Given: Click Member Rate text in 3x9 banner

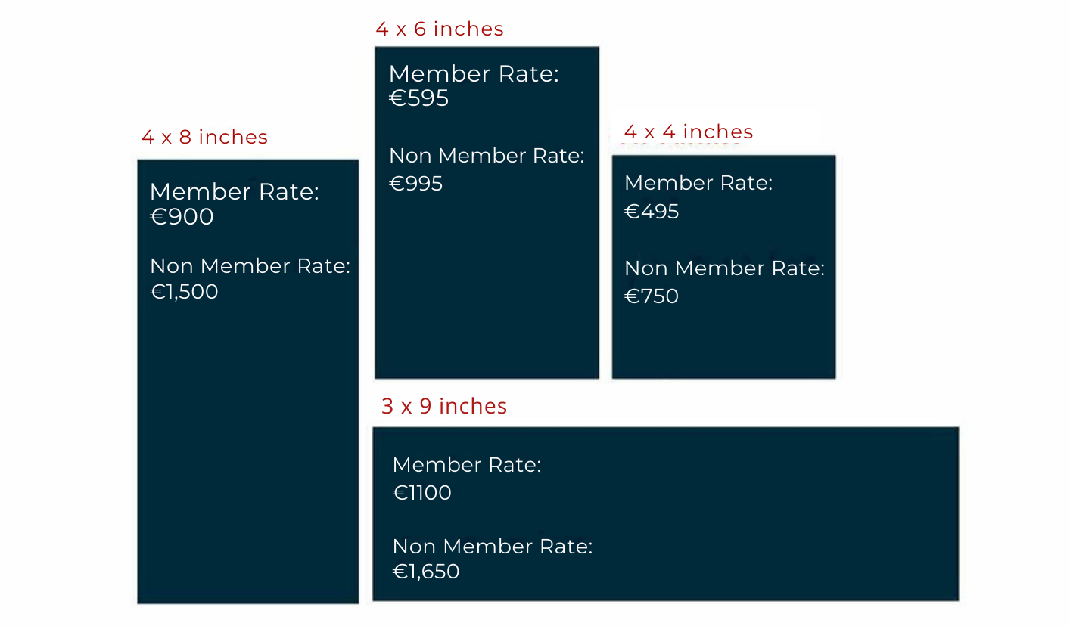Looking at the screenshot, I should coord(466,464).
